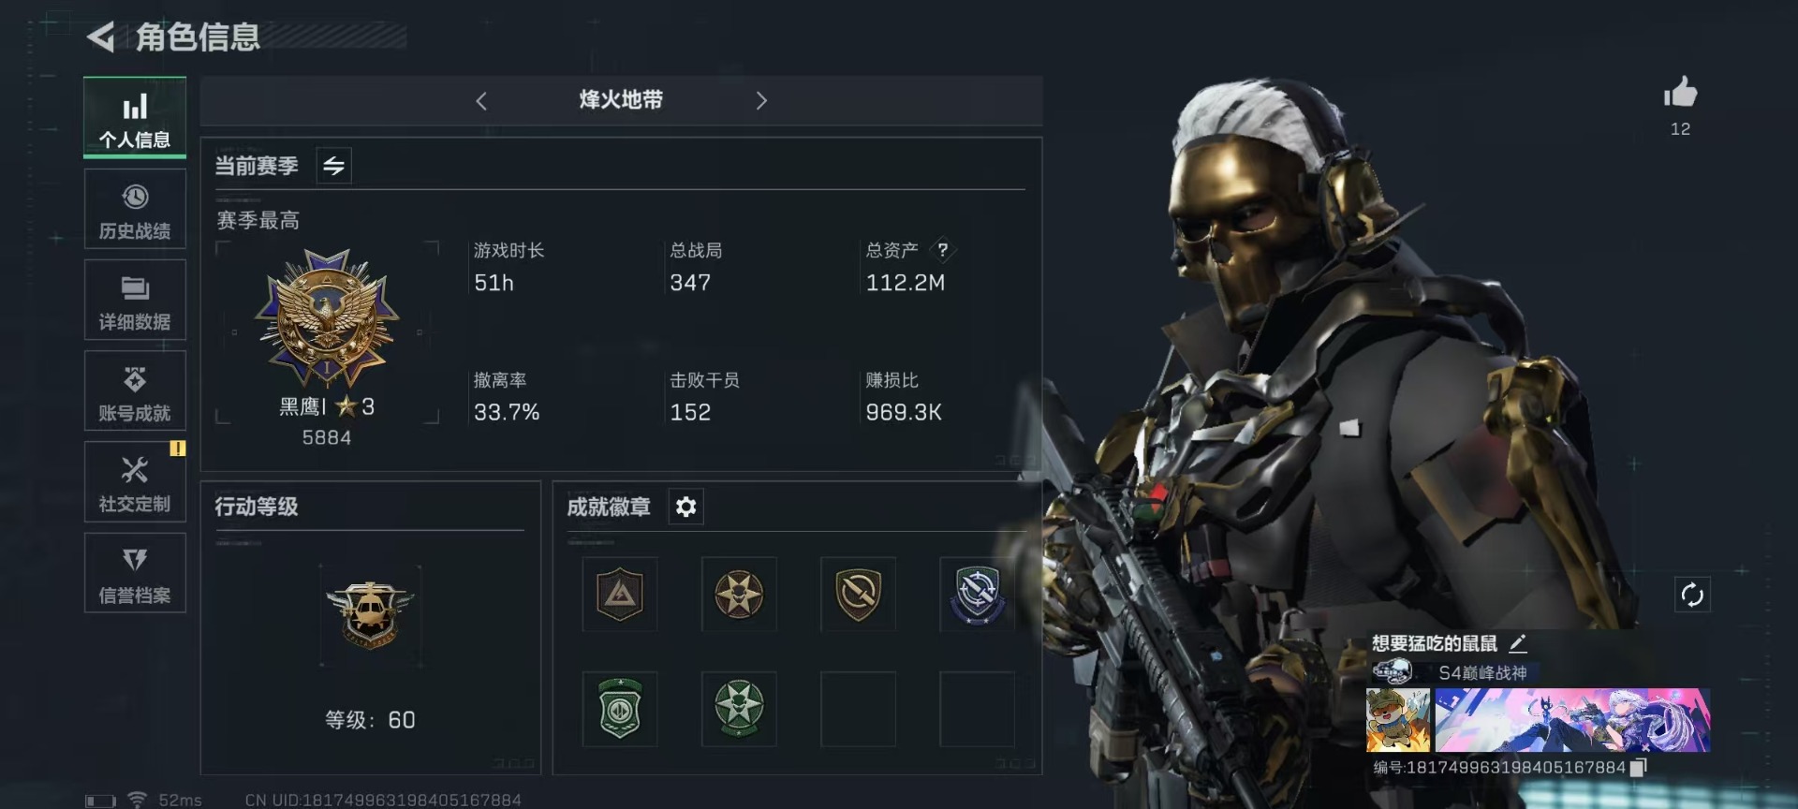Switch to next mode with right chevron
Screen dimensions: 1798x809
click(761, 101)
